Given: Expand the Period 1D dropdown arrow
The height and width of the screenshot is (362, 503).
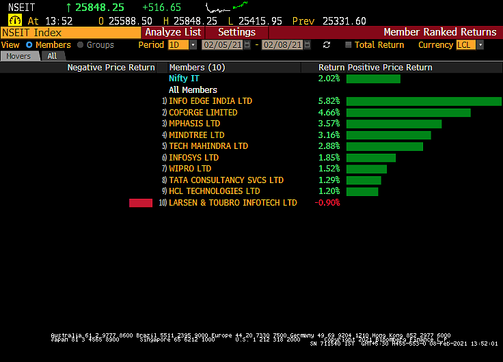Looking at the screenshot, I should (193, 45).
